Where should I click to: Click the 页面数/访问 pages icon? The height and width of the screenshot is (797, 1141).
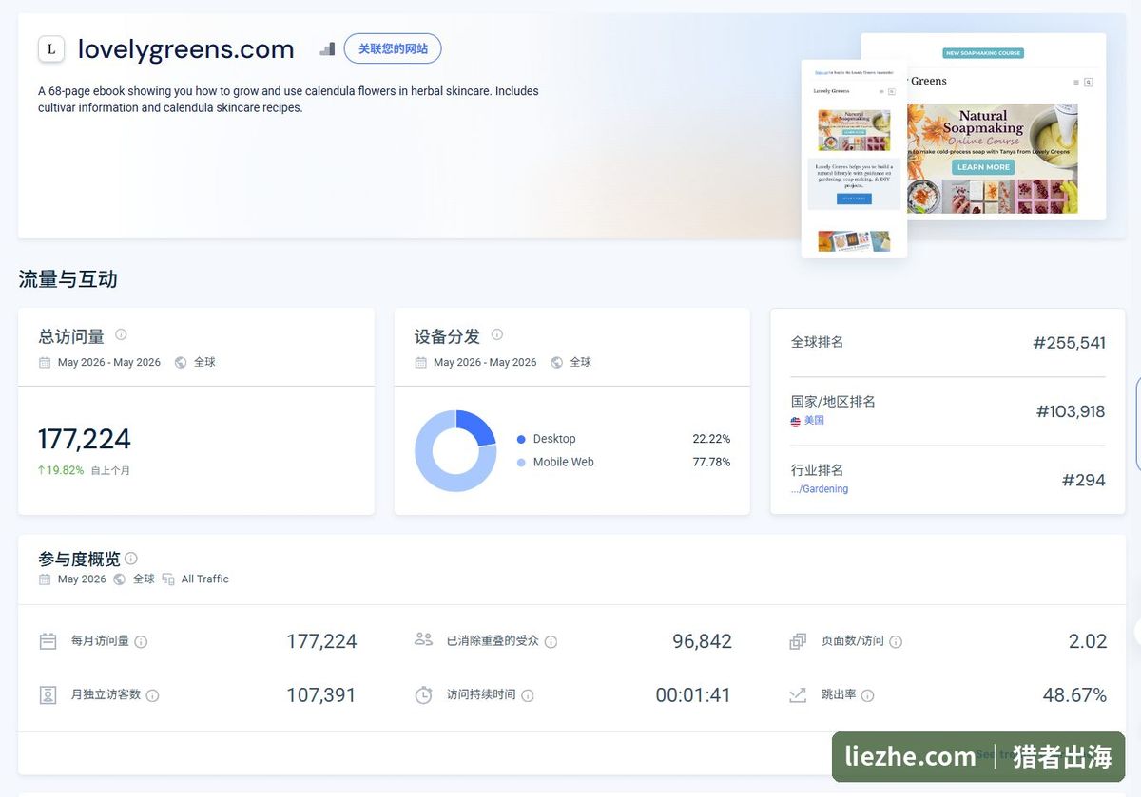tap(798, 641)
